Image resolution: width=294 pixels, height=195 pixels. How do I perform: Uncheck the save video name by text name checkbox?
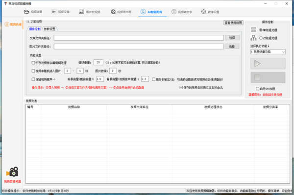click(x=181, y=88)
